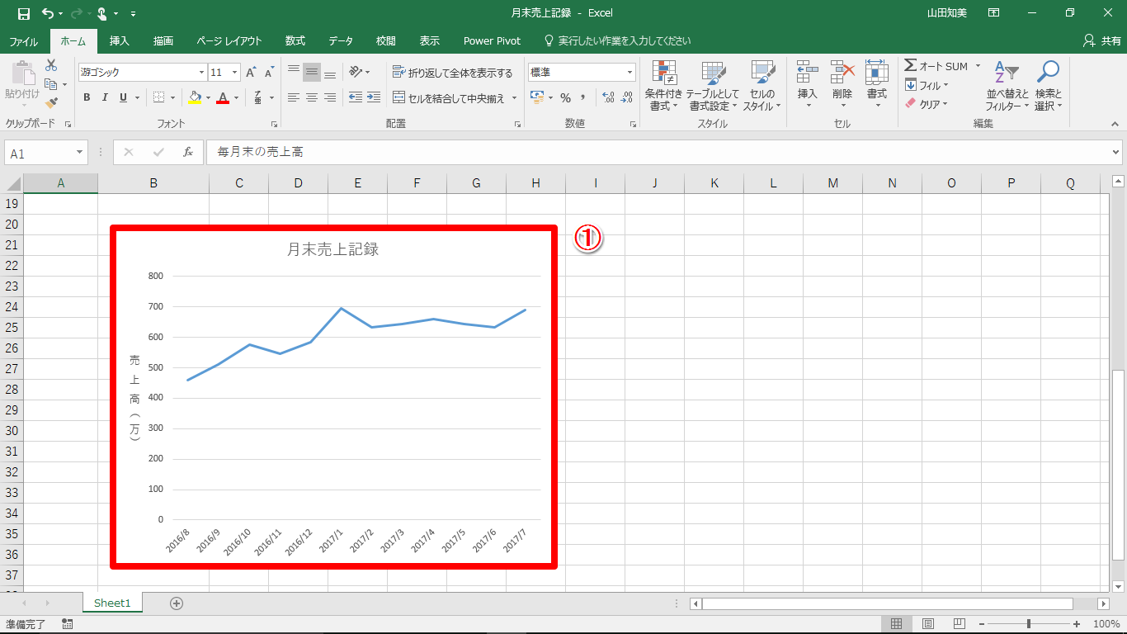Click the increase indent icon

point(374,97)
